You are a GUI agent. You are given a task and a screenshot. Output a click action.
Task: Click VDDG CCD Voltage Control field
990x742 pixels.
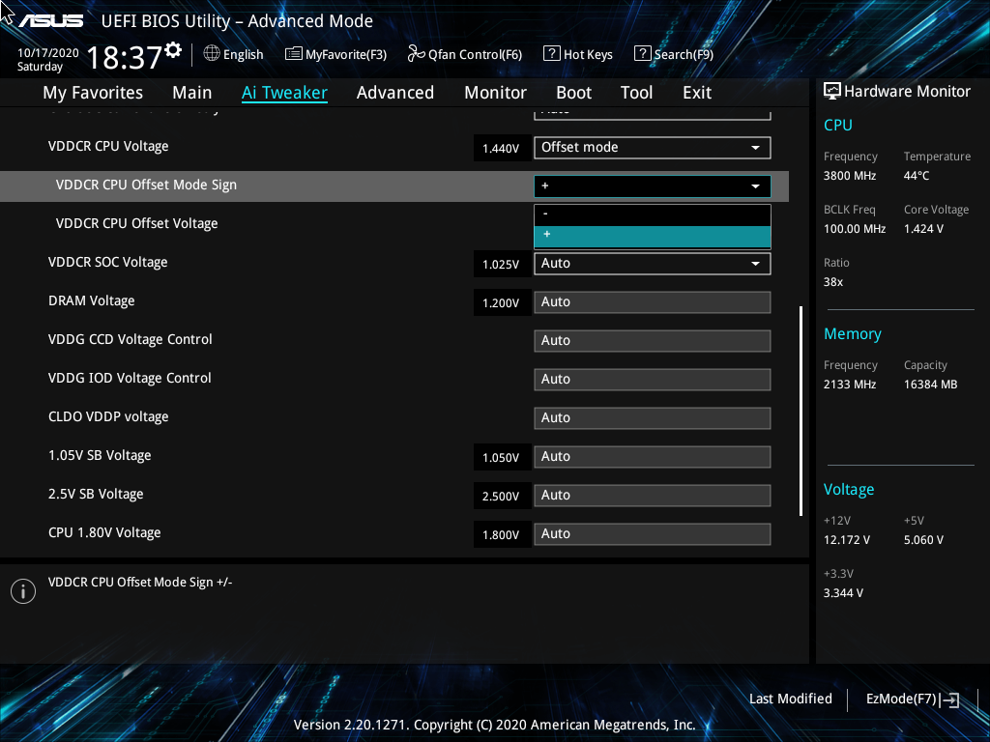653,341
